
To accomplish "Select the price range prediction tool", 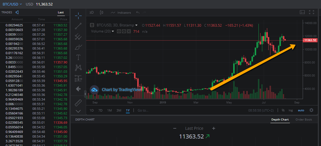I will coord(78,78).
